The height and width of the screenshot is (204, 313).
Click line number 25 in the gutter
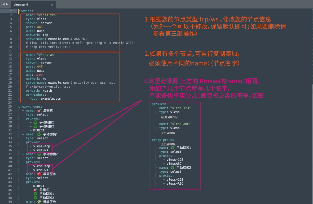10,107
